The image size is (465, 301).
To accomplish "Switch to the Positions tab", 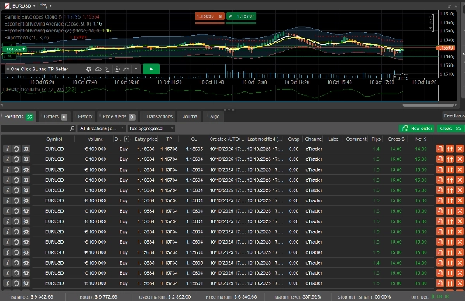I will 18,117.
